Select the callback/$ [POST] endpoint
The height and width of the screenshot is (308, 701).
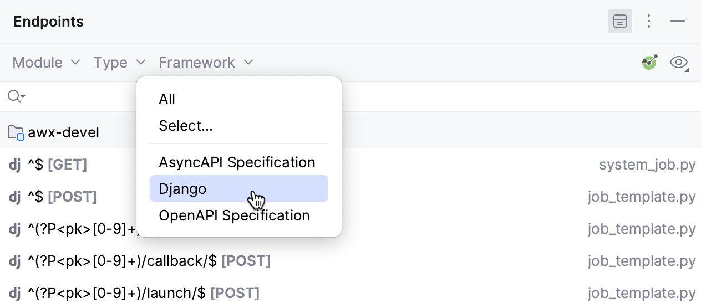click(x=350, y=261)
